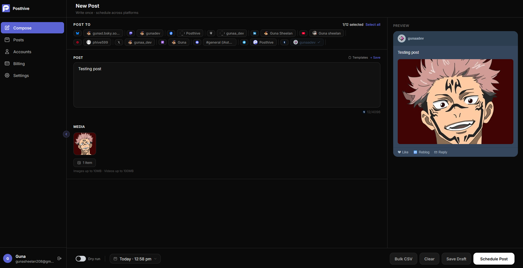Toggle the Dry run switch

81,259
